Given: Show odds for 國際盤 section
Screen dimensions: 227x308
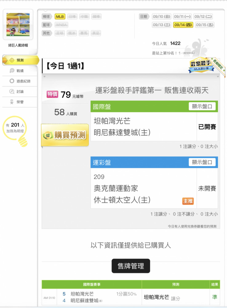Looking at the screenshot, I should [x=202, y=107].
